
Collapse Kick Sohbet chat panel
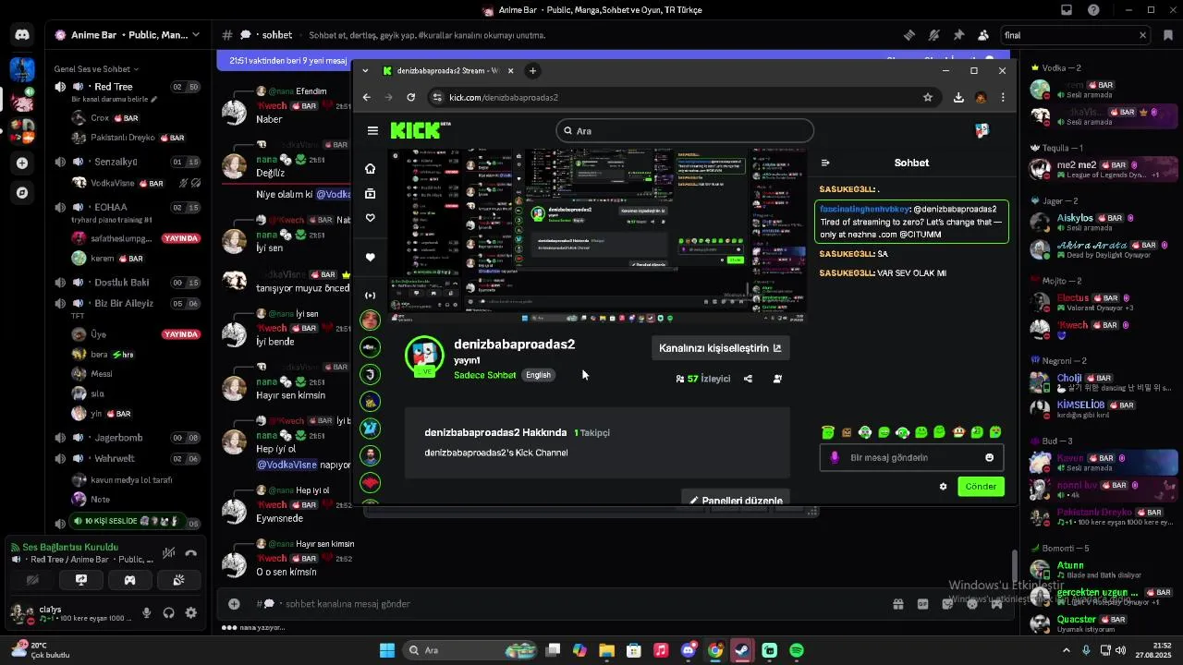pyautogui.click(x=825, y=163)
